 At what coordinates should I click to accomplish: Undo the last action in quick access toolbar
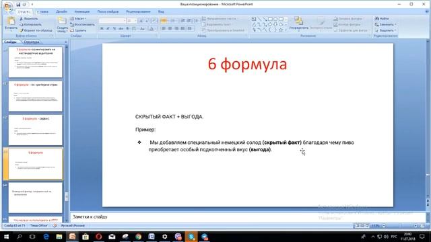24,5
